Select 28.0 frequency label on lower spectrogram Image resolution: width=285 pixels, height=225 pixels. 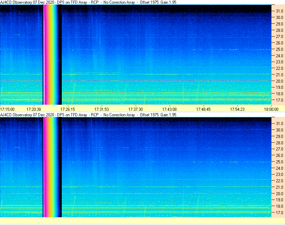coord(280,143)
